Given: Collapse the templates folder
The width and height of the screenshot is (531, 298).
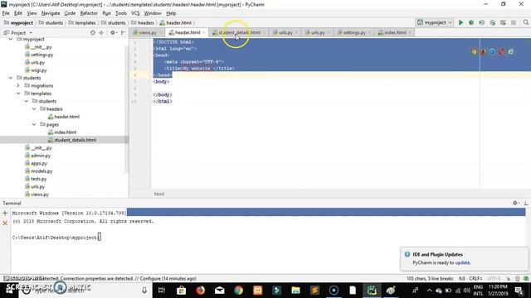Looking at the screenshot, I should 18,94.
